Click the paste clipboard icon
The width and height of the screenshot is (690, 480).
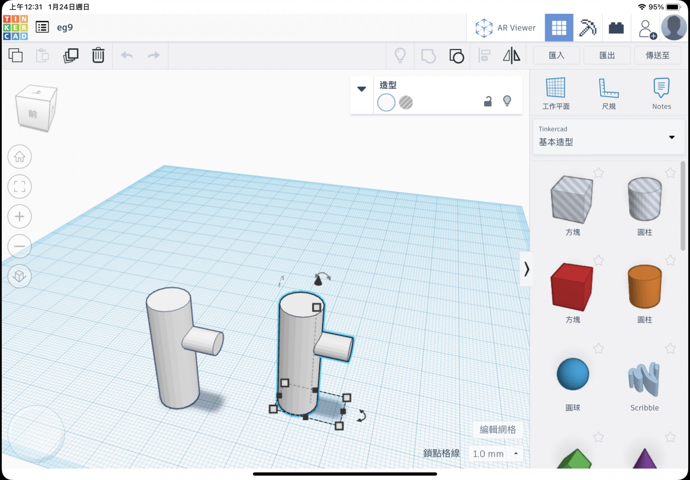42,55
